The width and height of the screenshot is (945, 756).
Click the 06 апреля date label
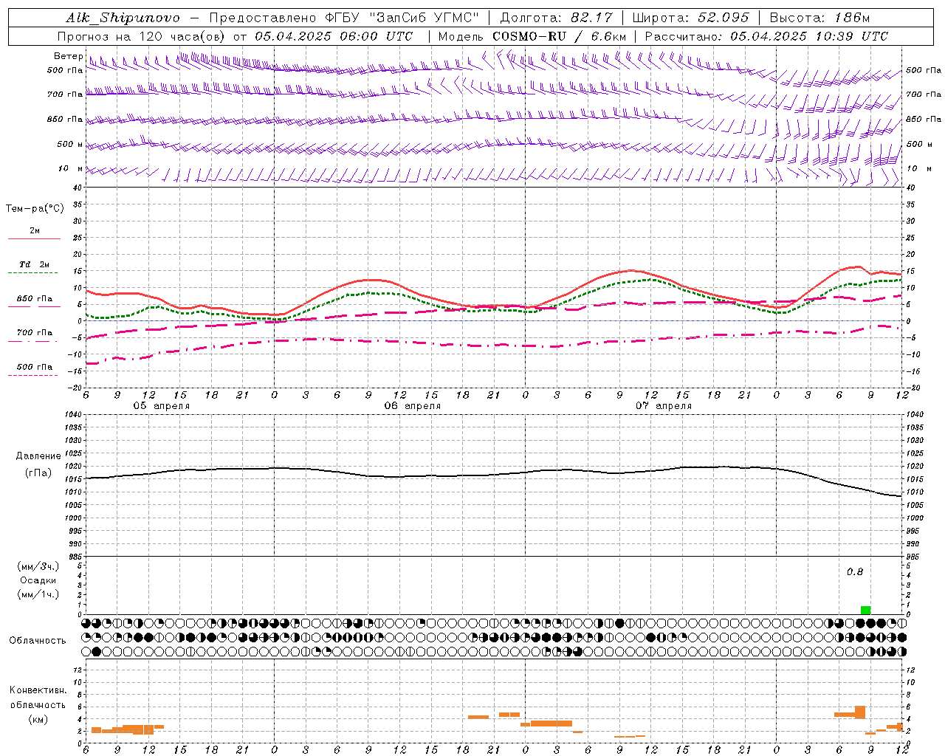point(412,406)
